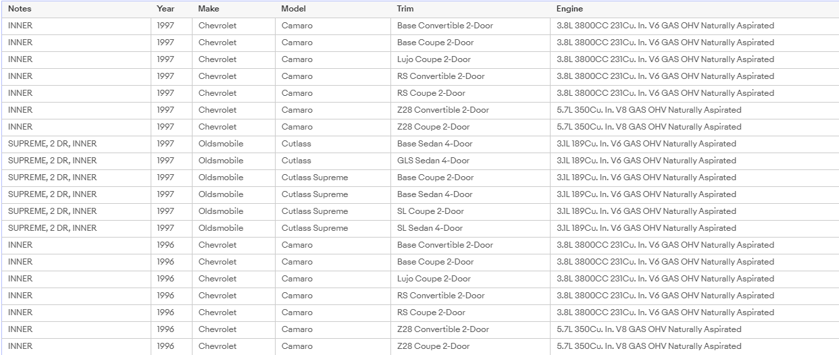Click the Year column header
The width and height of the screenshot is (839, 355).
(172, 9)
